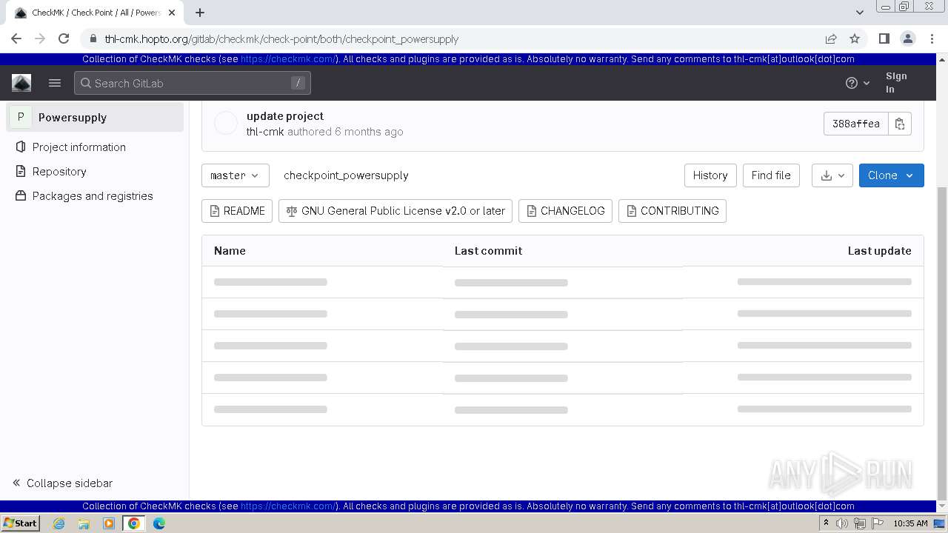Viewport: 948px width, 533px height.
Task: Go back in browser
Action: pos(16,38)
